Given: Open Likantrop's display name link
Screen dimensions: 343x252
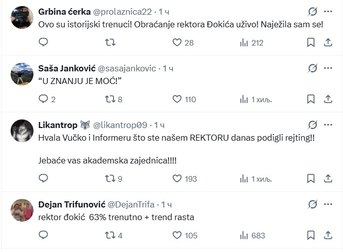Looking at the screenshot, I should point(58,125).
